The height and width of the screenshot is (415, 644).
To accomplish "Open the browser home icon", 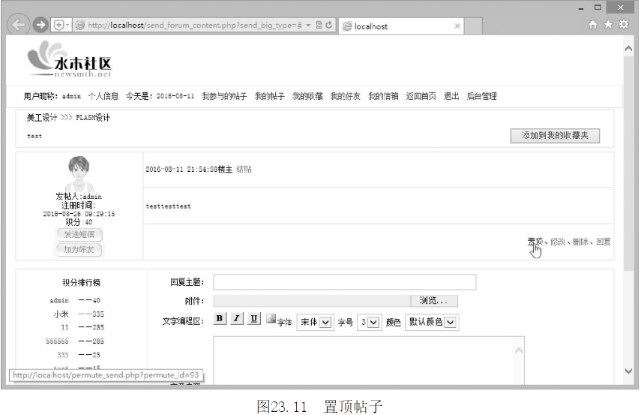I will coord(594,25).
